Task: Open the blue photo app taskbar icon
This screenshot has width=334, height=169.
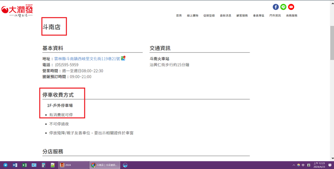Action: point(34,165)
